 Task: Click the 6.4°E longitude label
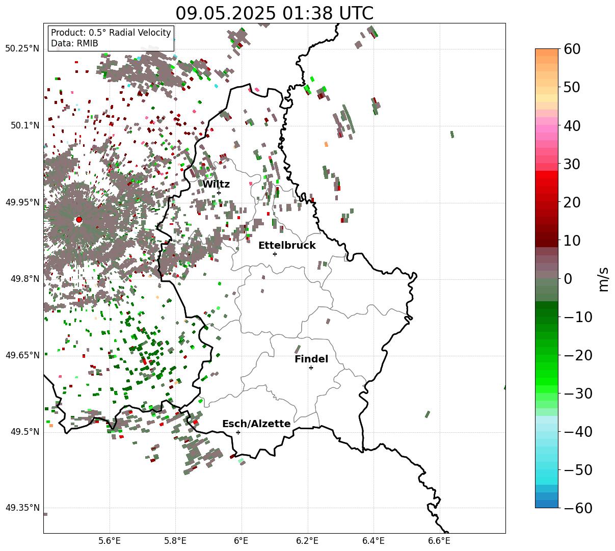click(x=373, y=541)
